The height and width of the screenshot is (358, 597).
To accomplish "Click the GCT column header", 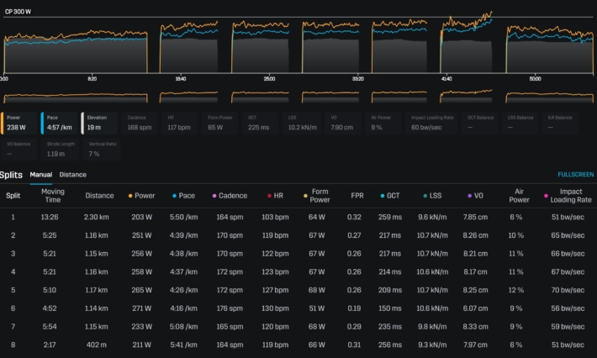I will 389,196.
